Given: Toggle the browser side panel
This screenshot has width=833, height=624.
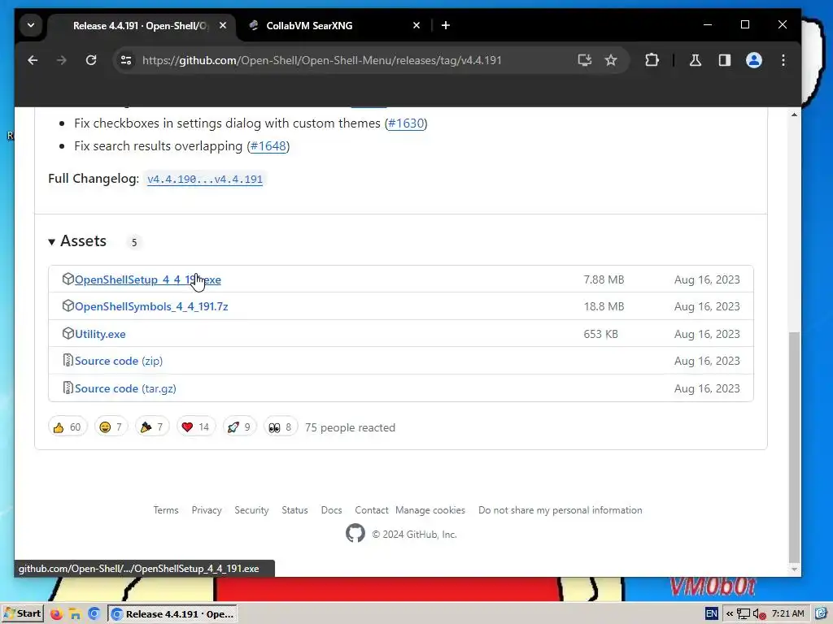Looking at the screenshot, I should point(725,60).
